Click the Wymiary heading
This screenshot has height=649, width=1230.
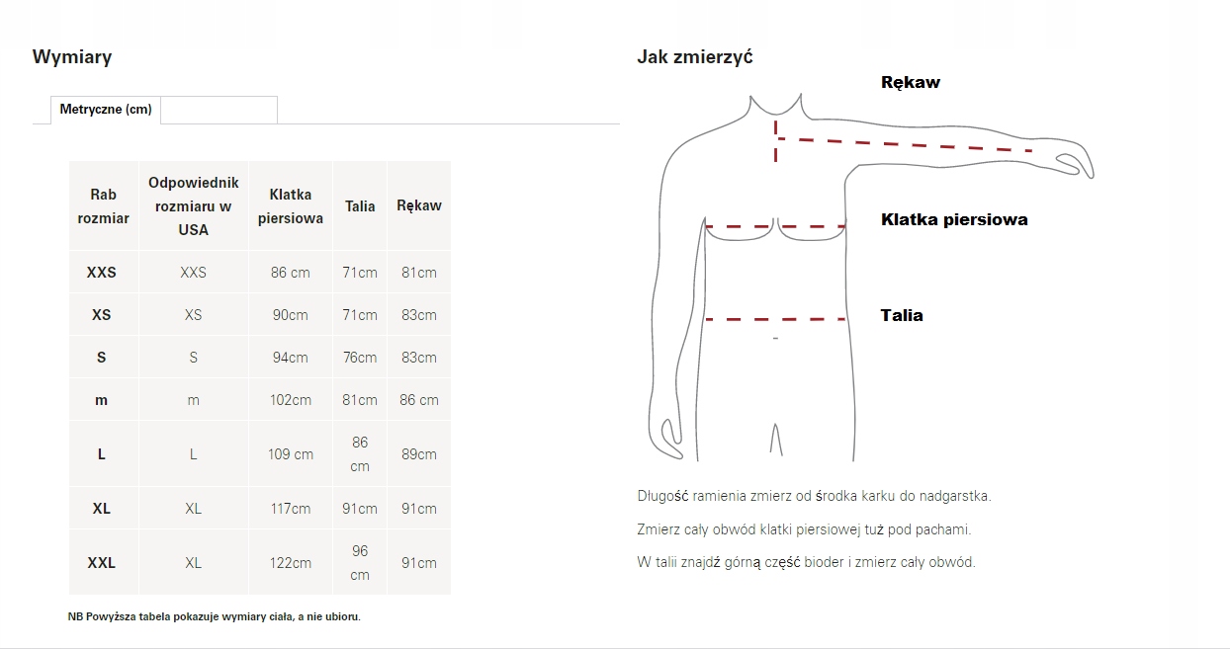pyautogui.click(x=71, y=56)
